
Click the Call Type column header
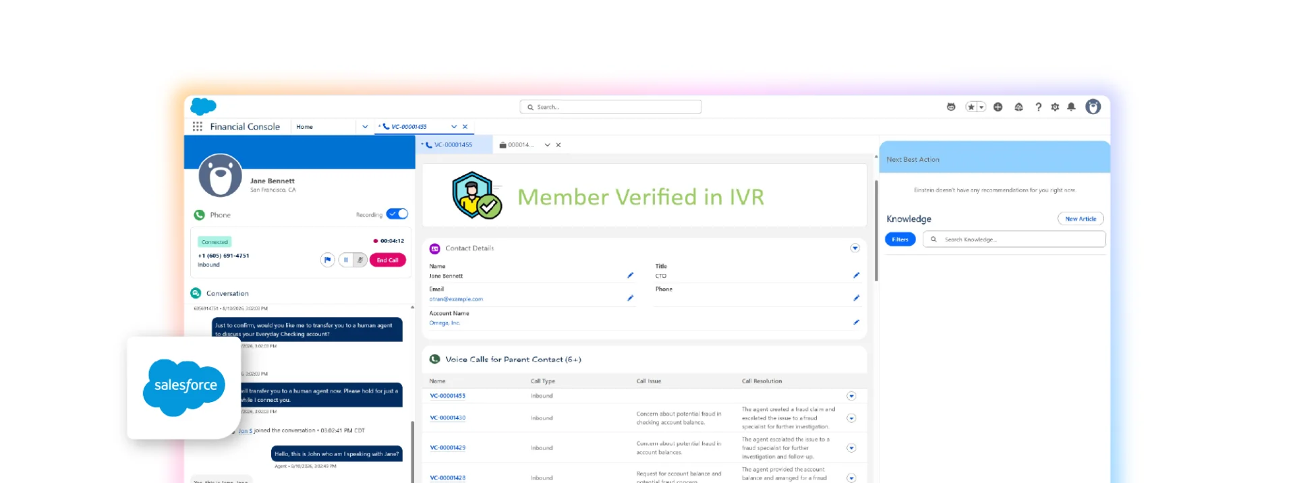point(543,381)
